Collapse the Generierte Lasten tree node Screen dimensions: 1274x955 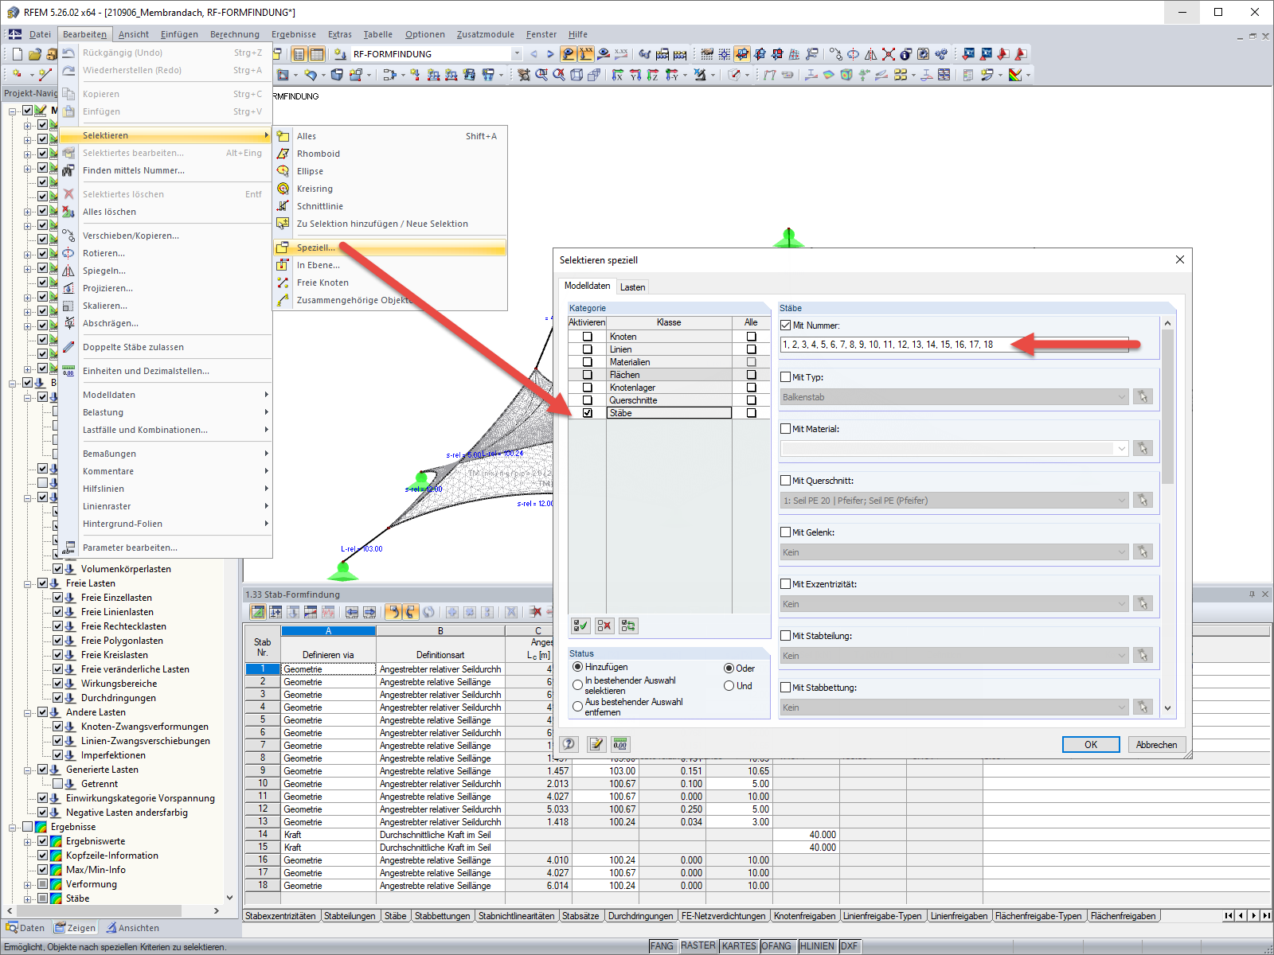28,770
